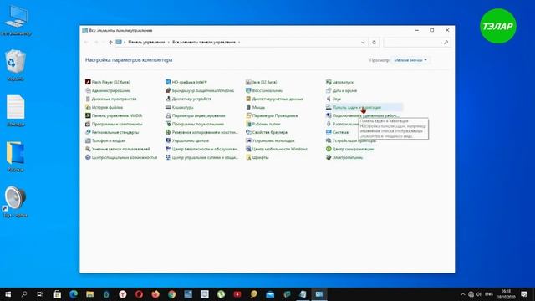Open Мышь settings item
The image size is (535, 301).
pos(255,107)
